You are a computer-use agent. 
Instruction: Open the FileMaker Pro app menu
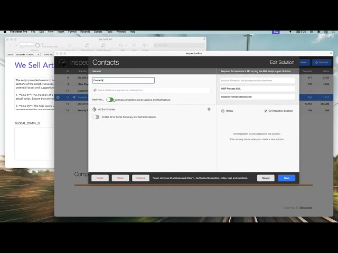[18, 32]
